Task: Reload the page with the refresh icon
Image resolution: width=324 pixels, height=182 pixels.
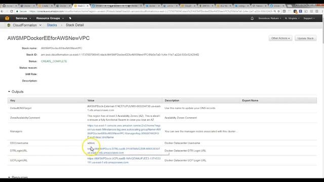Action: pyautogui.click(x=11, y=11)
